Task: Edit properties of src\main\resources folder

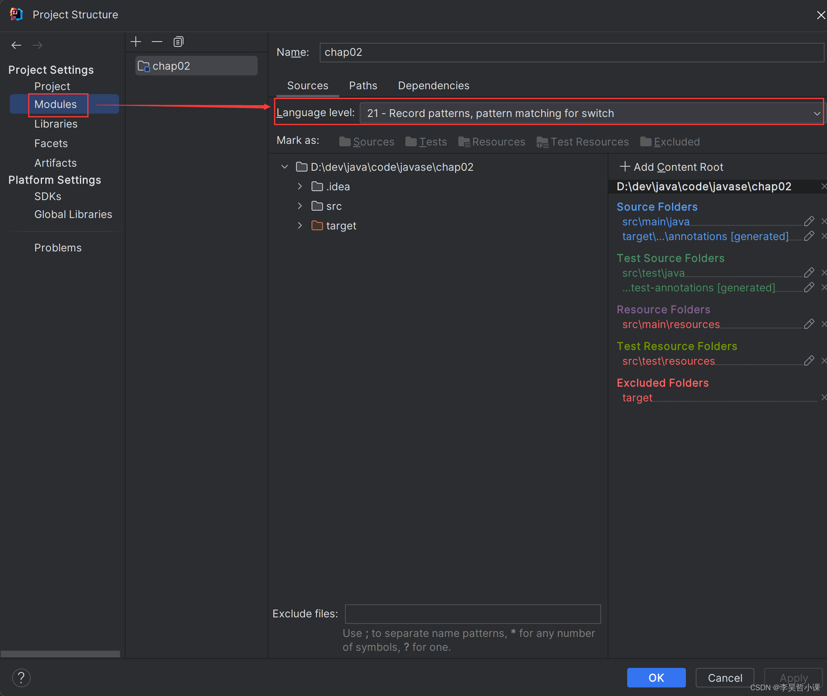Action: [809, 324]
